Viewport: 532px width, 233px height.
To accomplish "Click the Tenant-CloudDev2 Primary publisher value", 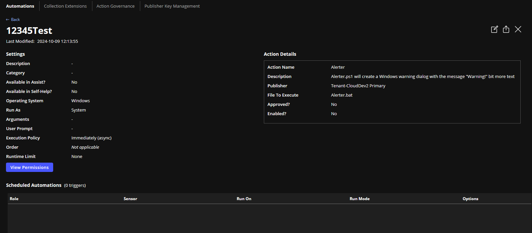I will click(358, 86).
